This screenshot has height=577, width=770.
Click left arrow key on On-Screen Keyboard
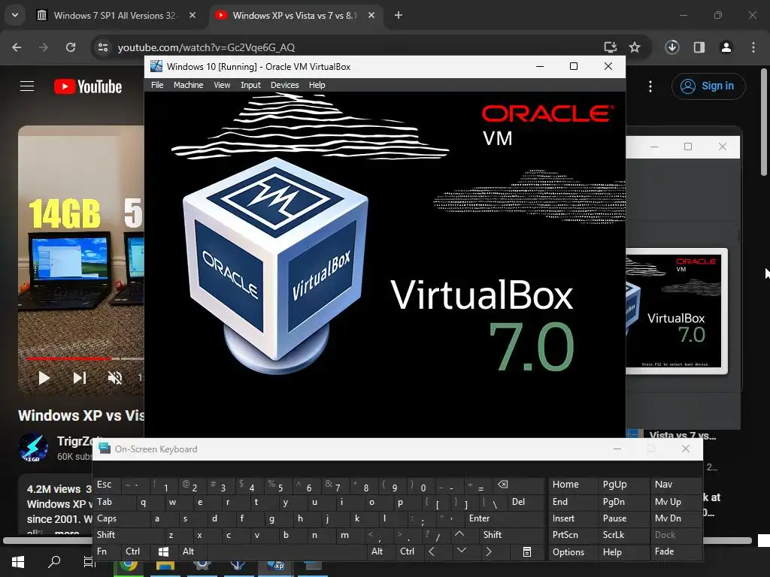click(432, 551)
